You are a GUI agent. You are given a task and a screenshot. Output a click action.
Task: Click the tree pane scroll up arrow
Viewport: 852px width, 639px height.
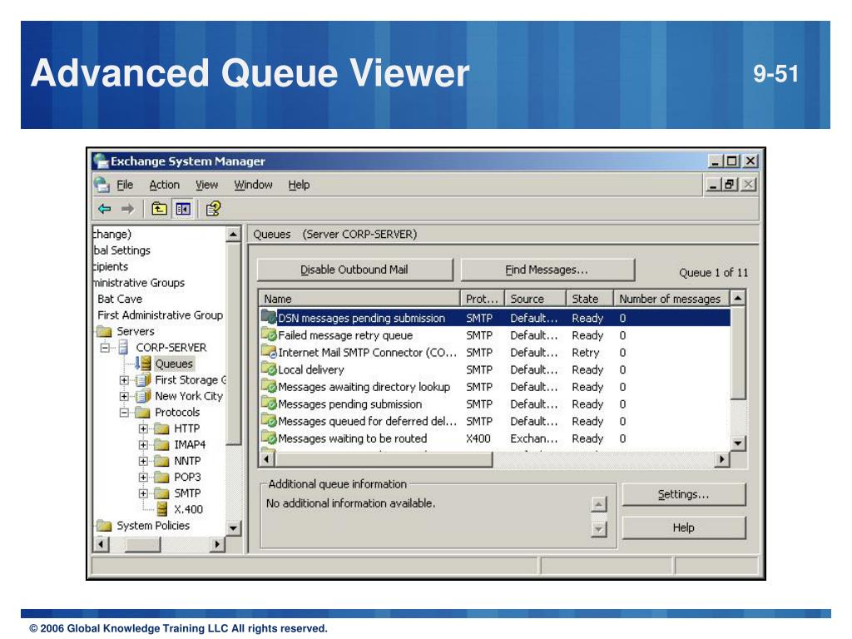(233, 234)
